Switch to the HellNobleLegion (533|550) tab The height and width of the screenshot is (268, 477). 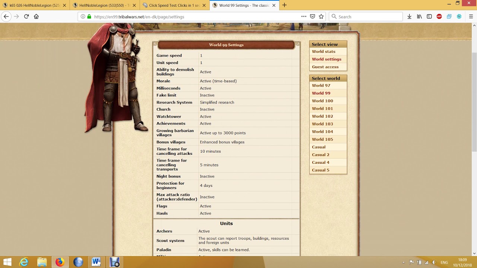[x=105, y=5]
